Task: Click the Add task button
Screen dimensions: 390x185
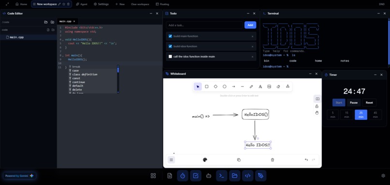Action: coord(250,25)
